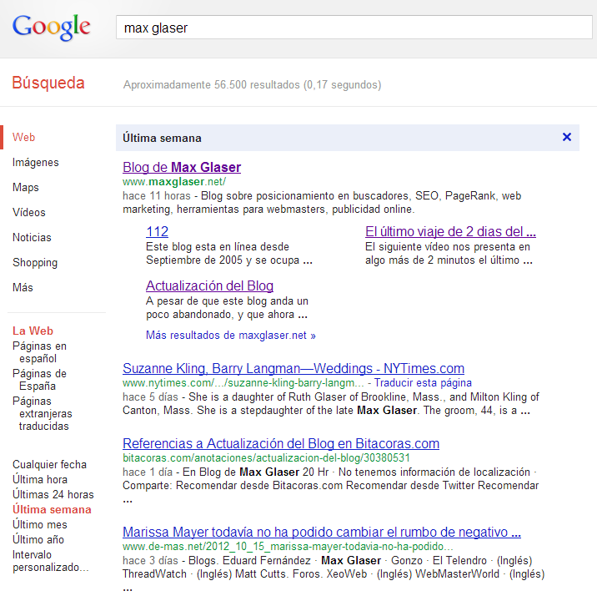Click the 'hace 5 días' snippet text
Image resolution: width=597 pixels, height=596 pixels.
(150, 397)
